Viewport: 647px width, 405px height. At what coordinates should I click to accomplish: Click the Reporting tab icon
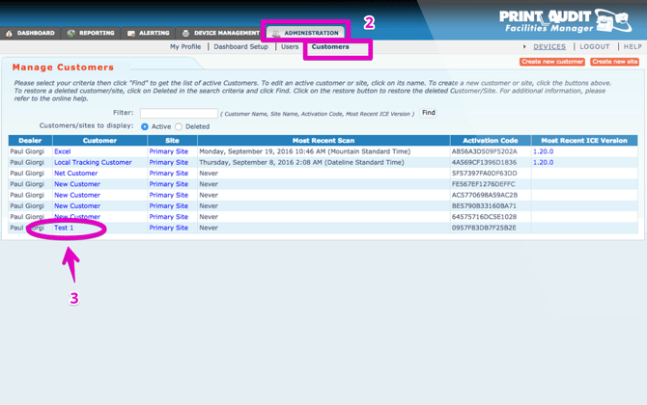tap(70, 33)
